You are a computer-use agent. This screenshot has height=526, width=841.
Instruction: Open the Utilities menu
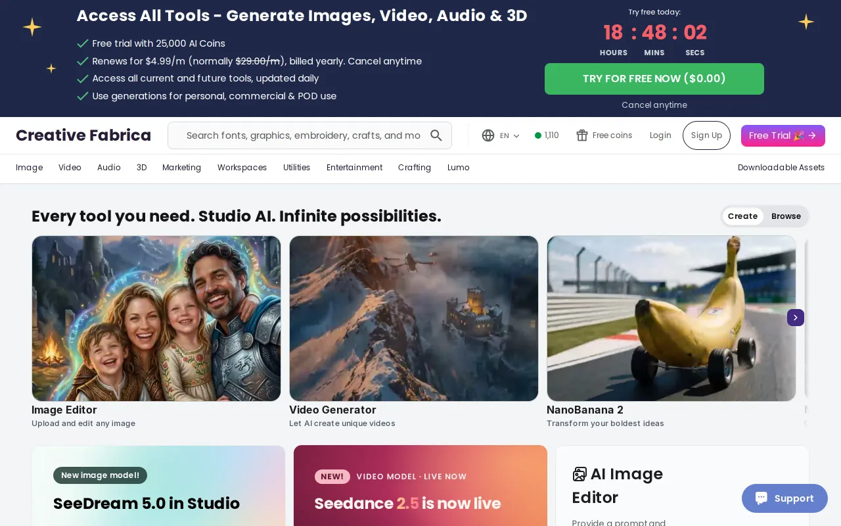(296, 168)
